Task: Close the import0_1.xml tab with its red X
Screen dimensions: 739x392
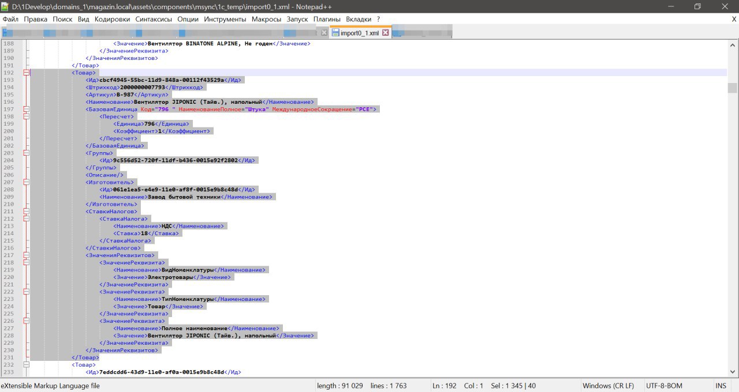Action: click(x=386, y=33)
